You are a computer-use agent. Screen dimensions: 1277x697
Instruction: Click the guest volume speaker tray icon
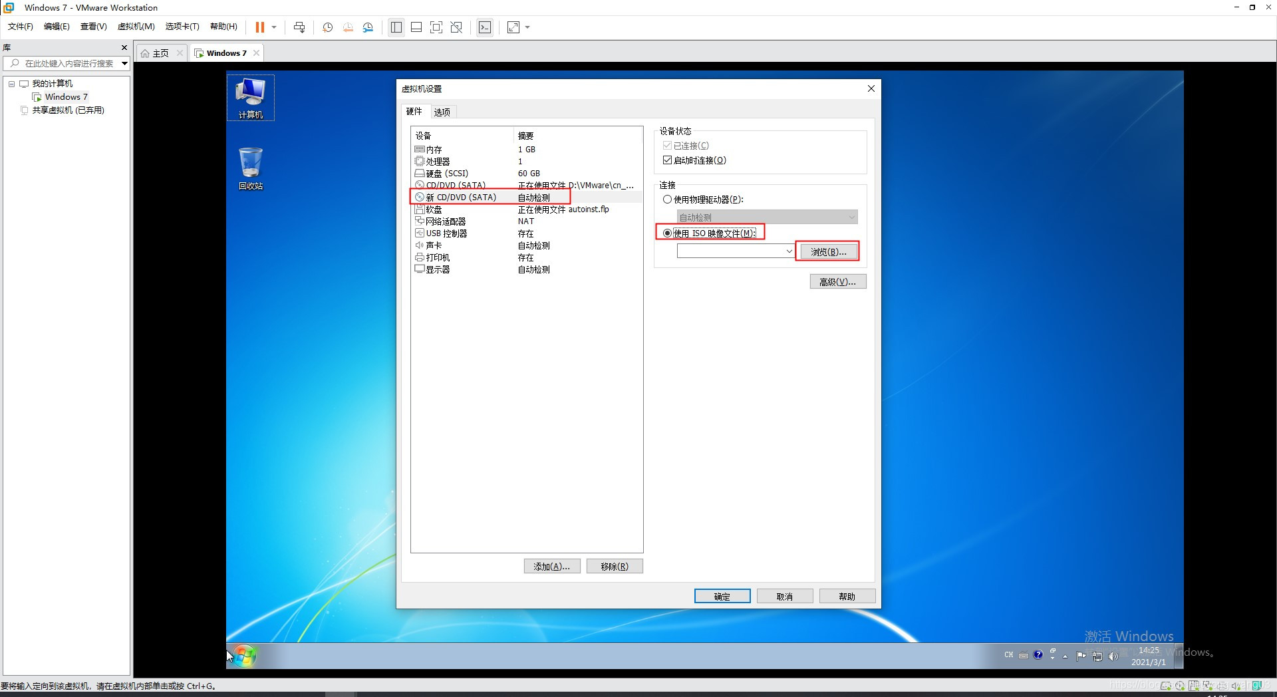(x=1113, y=656)
